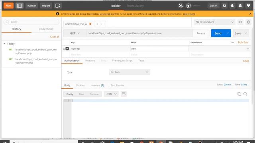This screenshot has height=143, width=255.
Task: Add a new request tab with plus
Action: tap(97, 24)
